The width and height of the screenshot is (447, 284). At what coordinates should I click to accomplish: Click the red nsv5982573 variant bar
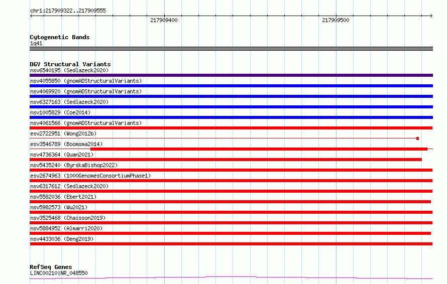[x=231, y=212]
